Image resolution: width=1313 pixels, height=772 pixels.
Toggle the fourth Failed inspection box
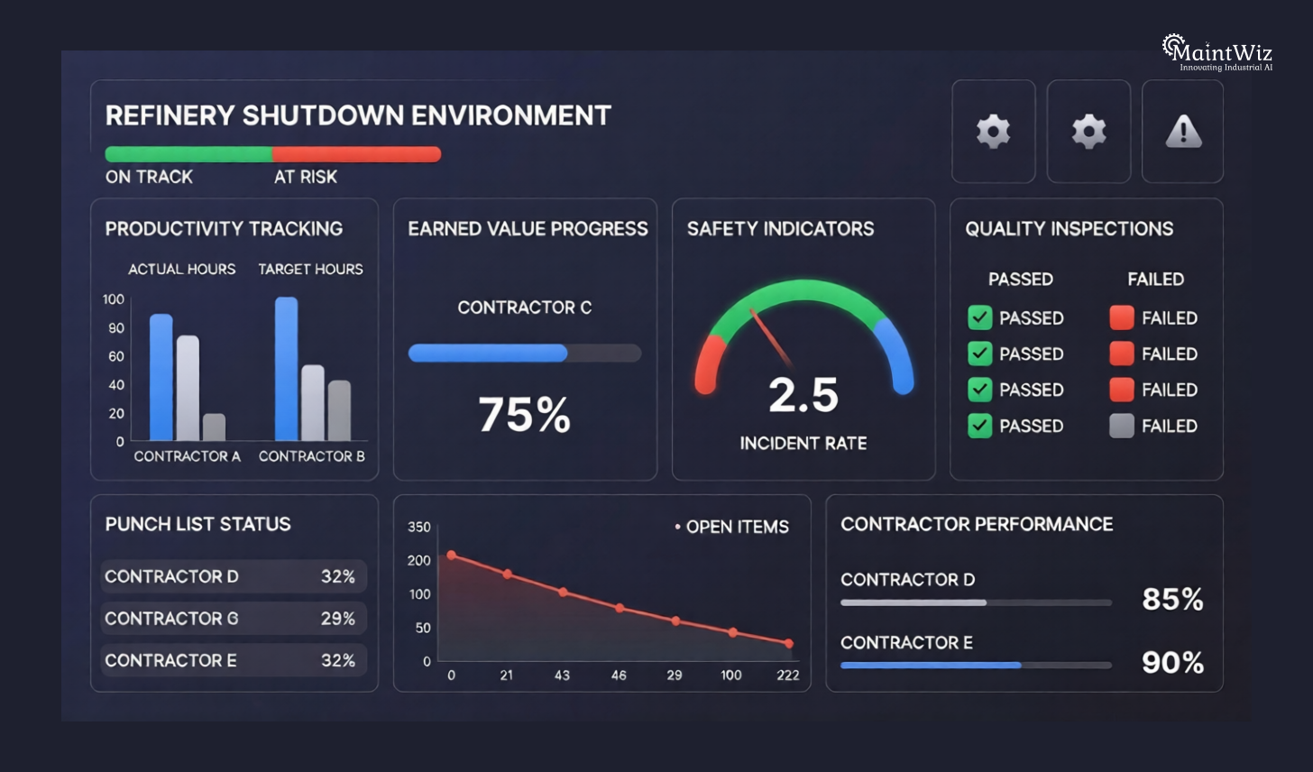click(1121, 426)
